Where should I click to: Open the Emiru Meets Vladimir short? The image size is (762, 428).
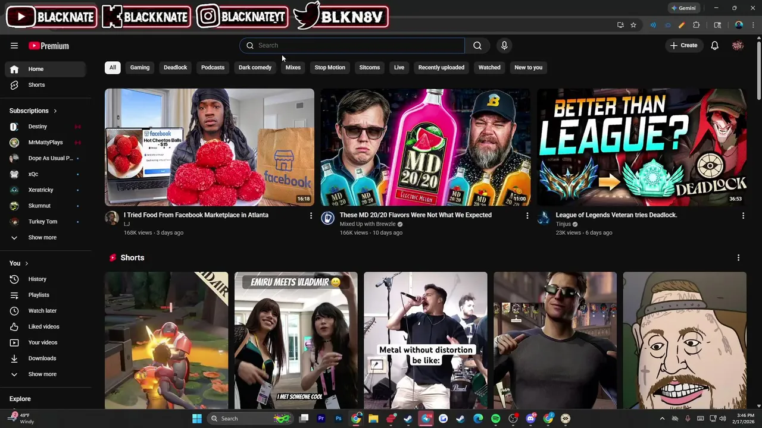[x=296, y=341]
